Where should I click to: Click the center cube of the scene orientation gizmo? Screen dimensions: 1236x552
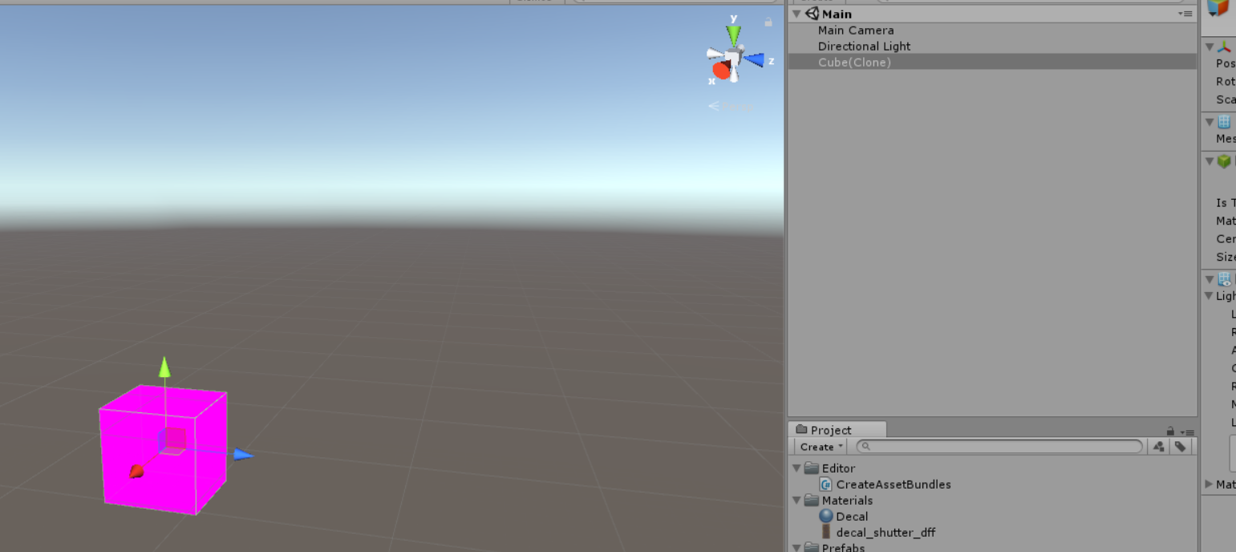click(734, 57)
